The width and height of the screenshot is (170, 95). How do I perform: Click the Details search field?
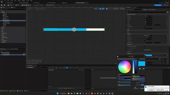[146, 12]
